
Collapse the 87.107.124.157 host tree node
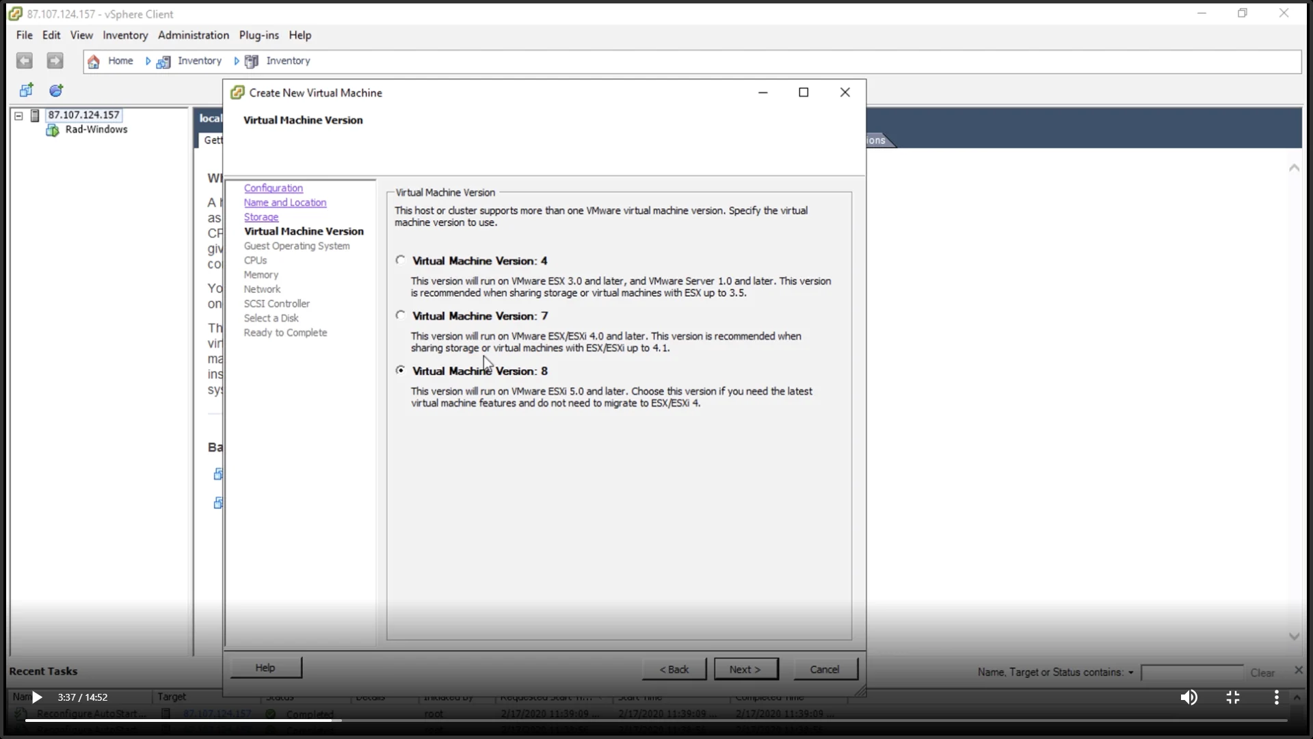tap(19, 116)
